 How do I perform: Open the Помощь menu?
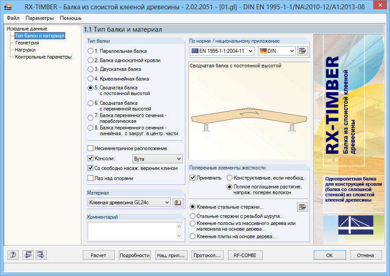point(70,18)
